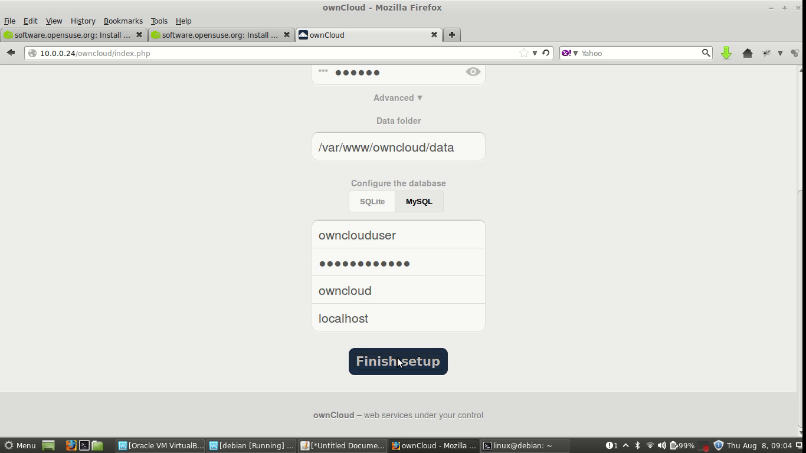Viewport: 806px width, 453px height.
Task: Close the ownCloud tab
Action: click(x=434, y=35)
